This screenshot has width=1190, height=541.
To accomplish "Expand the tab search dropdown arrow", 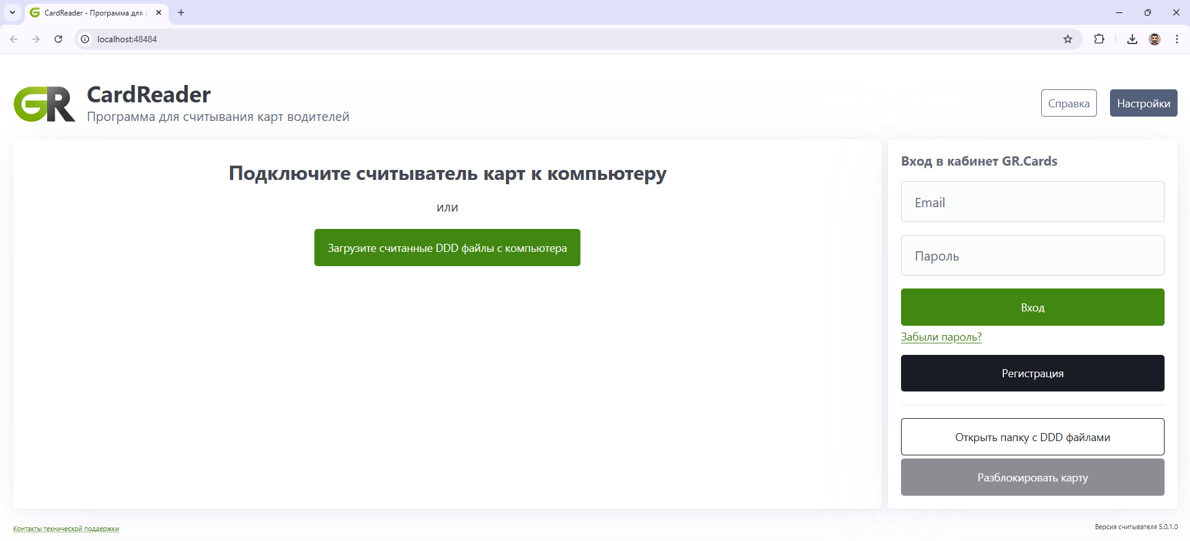I will pyautogui.click(x=12, y=12).
